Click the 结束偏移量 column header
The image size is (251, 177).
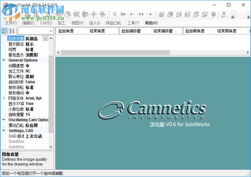tap(167, 31)
